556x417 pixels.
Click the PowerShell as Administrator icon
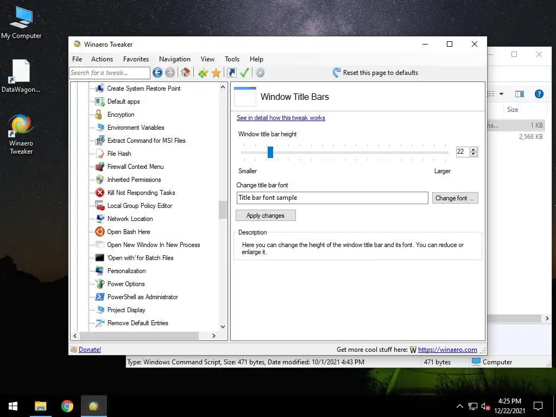point(100,297)
